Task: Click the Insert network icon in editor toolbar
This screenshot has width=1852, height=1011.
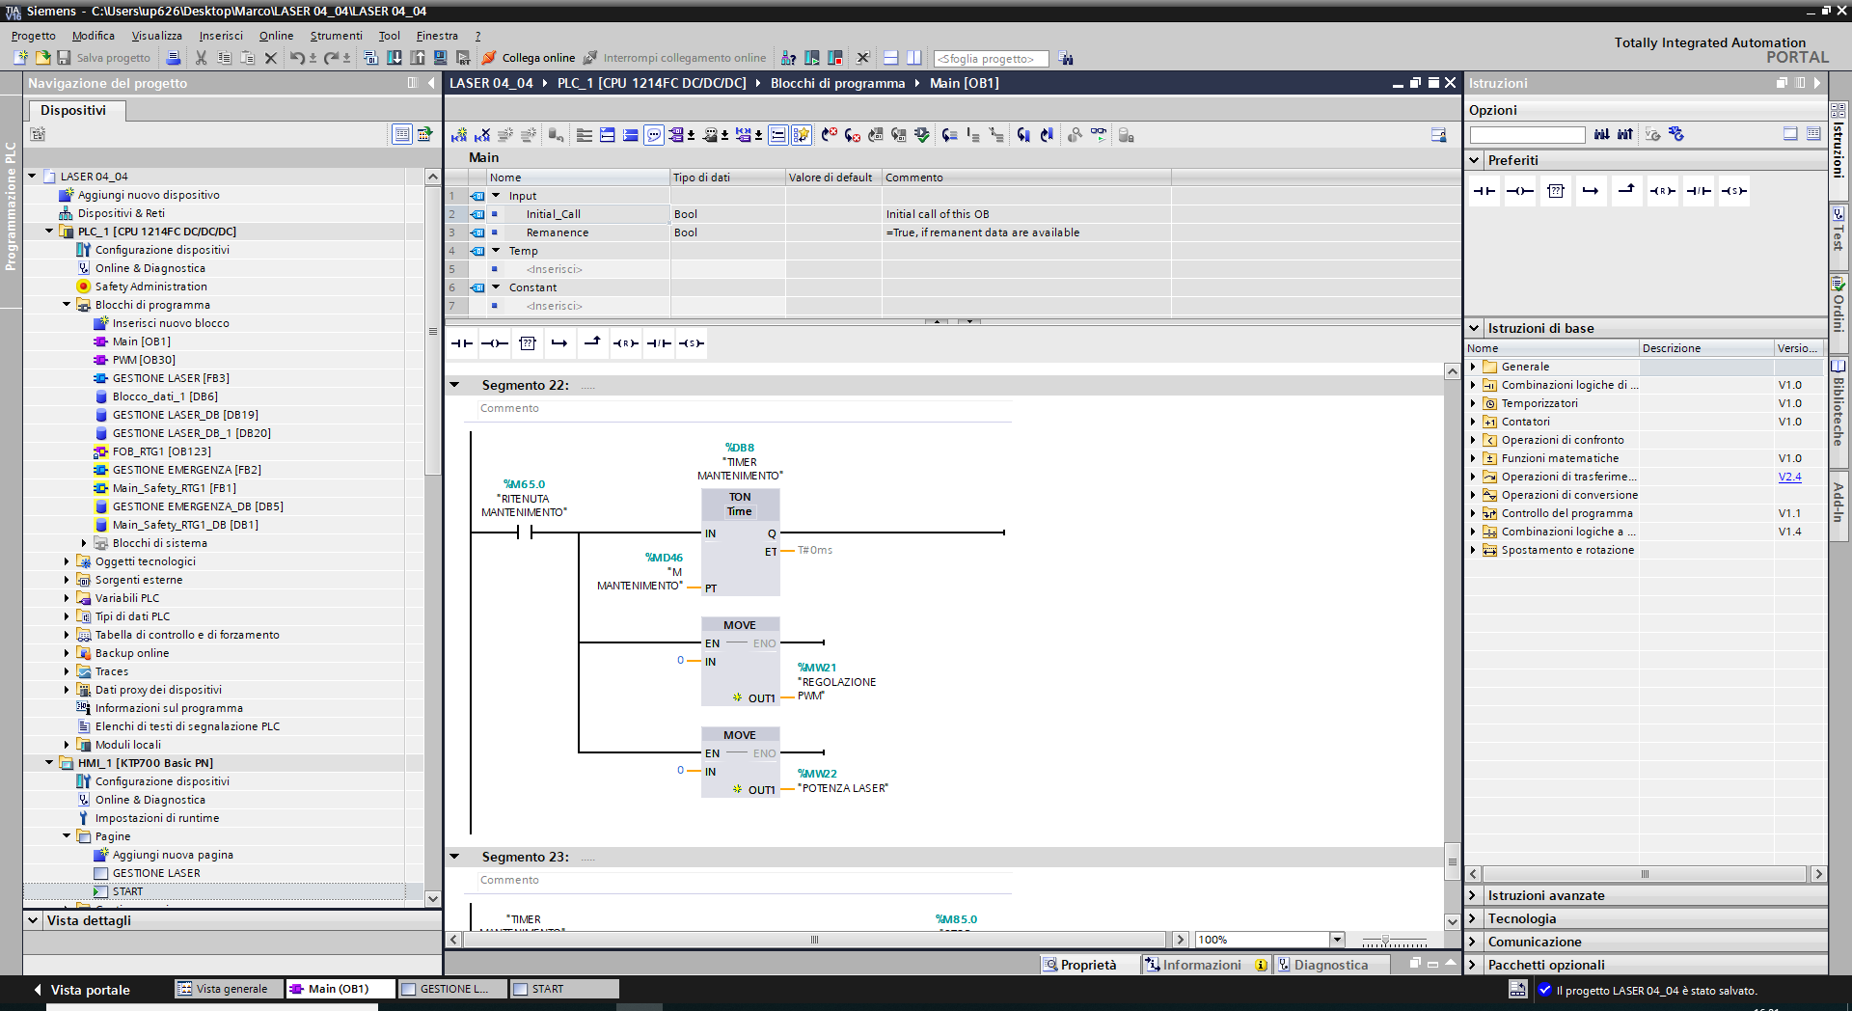Action: 459,135
